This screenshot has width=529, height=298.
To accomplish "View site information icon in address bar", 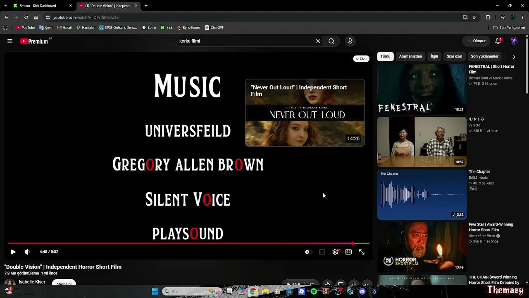I will tap(48, 17).
